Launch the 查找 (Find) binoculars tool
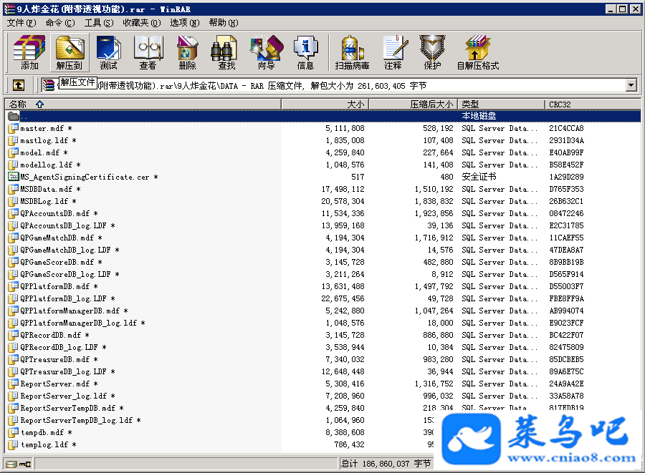The width and height of the screenshot is (645, 473). [226, 52]
